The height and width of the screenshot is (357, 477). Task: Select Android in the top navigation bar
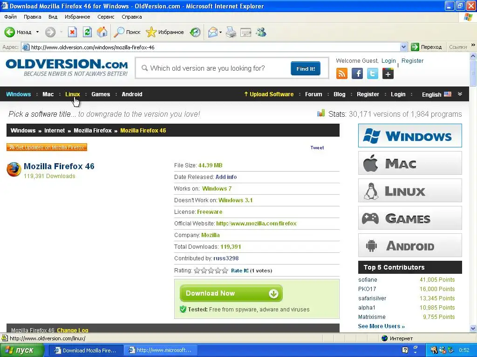(132, 94)
